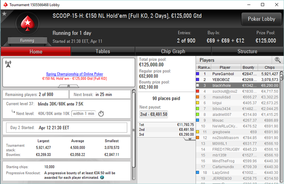Click the 'within 1 min' next level button
This screenshot has width=284, height=184.
tap(84, 113)
